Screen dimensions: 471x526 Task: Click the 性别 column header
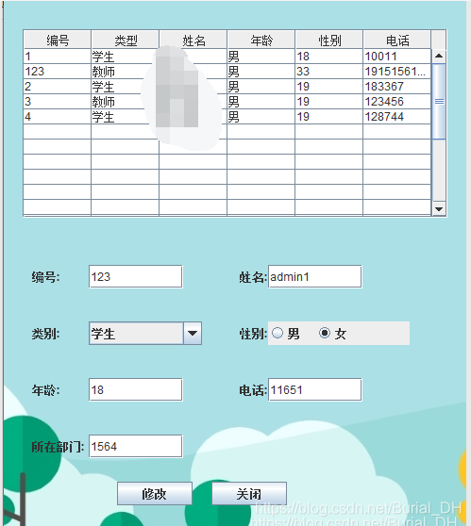click(x=328, y=41)
